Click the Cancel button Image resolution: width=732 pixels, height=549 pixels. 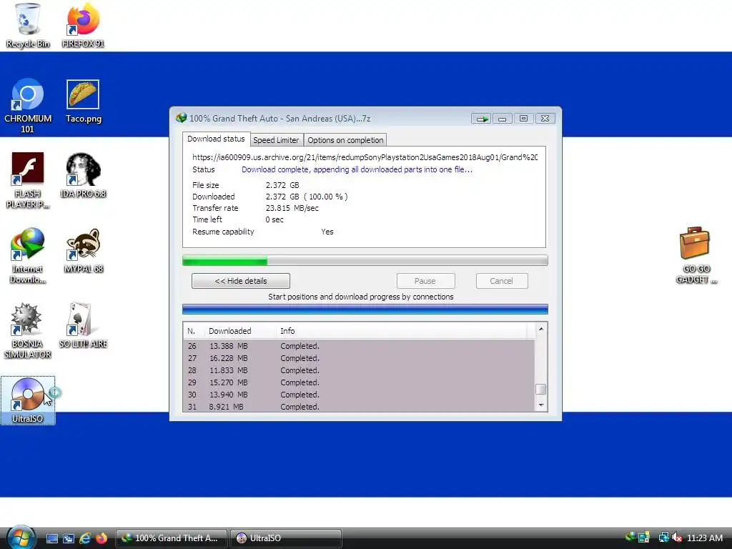501,281
